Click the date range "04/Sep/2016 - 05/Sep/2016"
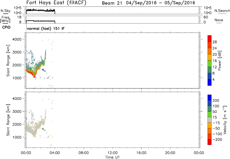This screenshot has height=159, width=230. click(160, 3)
